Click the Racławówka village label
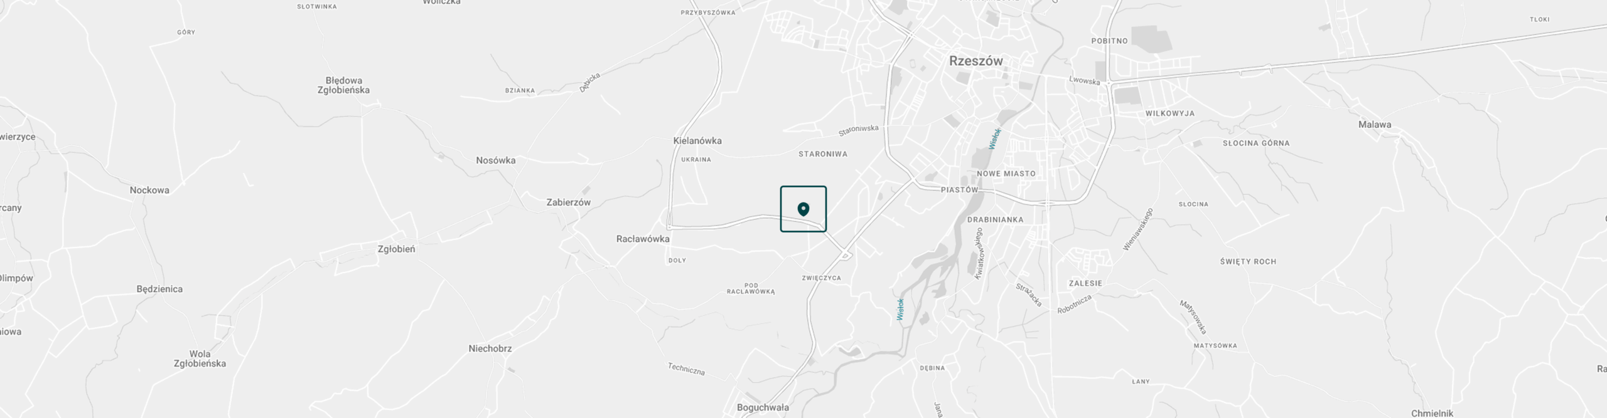The image size is (1607, 418). click(x=643, y=239)
